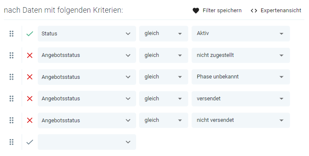Open the Phase unbekannt value dropdown
This screenshot has width=309, height=156.
(x=241, y=77)
